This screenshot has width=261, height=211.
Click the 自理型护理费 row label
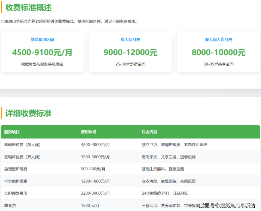16,169
